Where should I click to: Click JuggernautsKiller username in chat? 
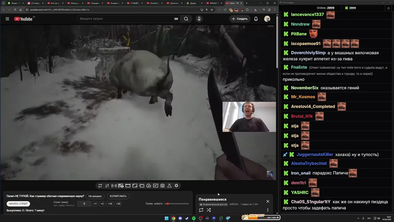315,154
